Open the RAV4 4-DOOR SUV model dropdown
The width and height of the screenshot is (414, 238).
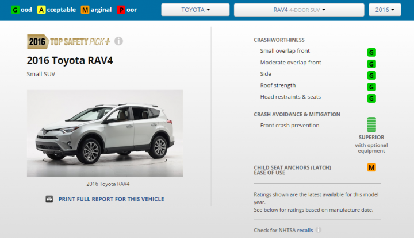(x=299, y=10)
